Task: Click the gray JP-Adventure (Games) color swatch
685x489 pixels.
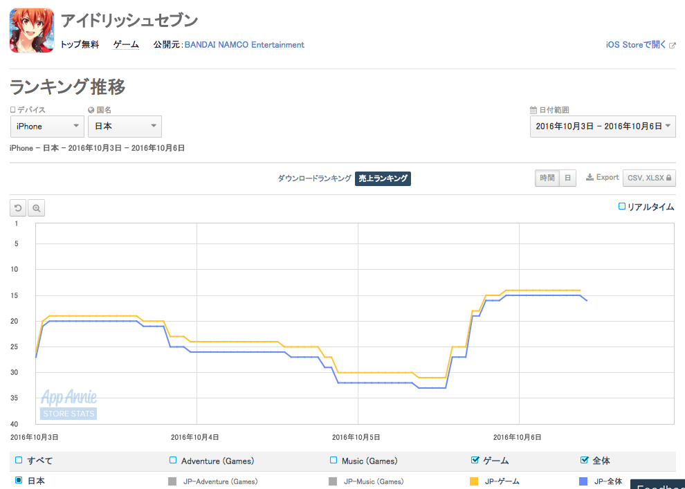Action: 172,481
